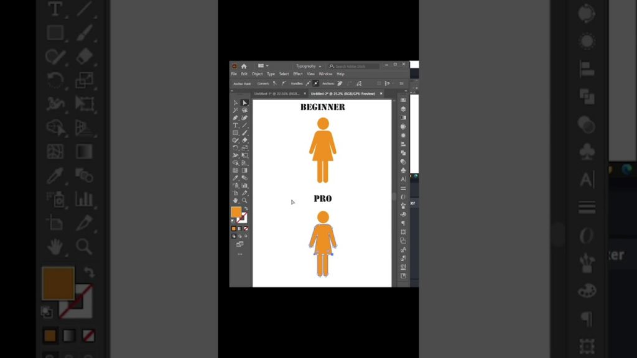Open the Character panel icon
Screen dimensions: 637x358
coord(404,181)
